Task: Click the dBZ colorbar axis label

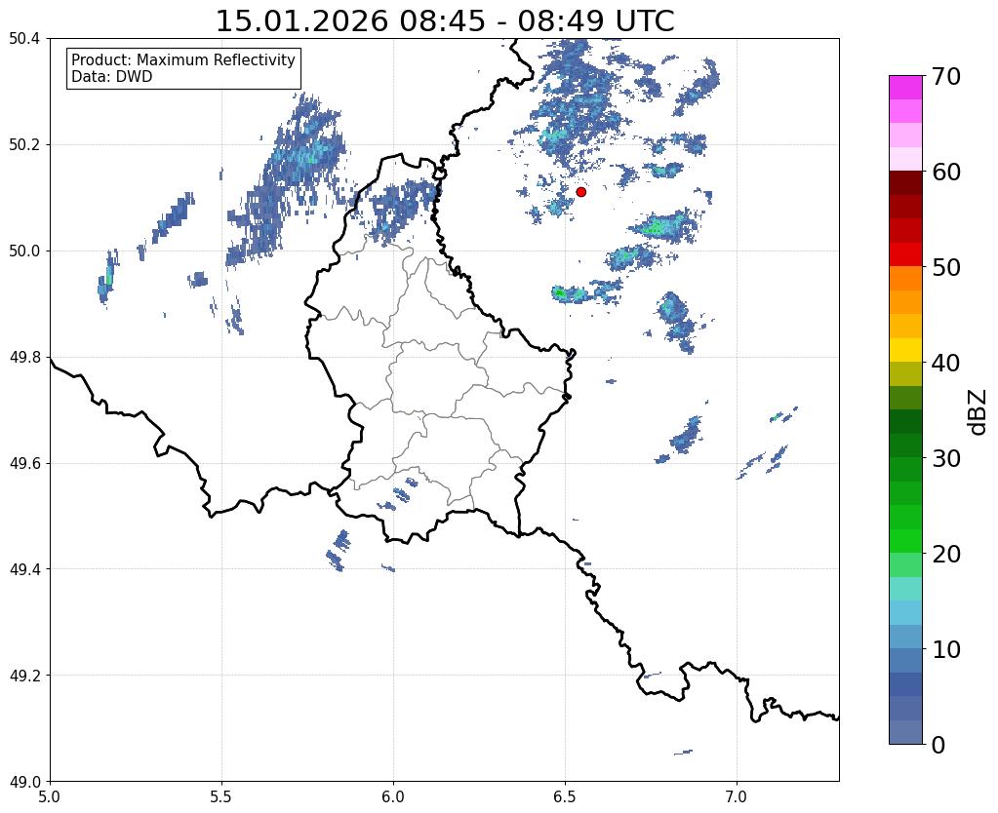Action: point(978,412)
